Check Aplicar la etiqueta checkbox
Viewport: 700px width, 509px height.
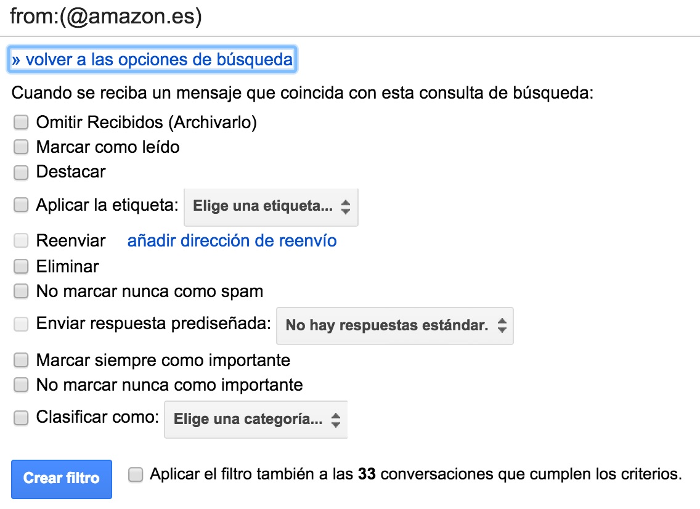(x=22, y=205)
